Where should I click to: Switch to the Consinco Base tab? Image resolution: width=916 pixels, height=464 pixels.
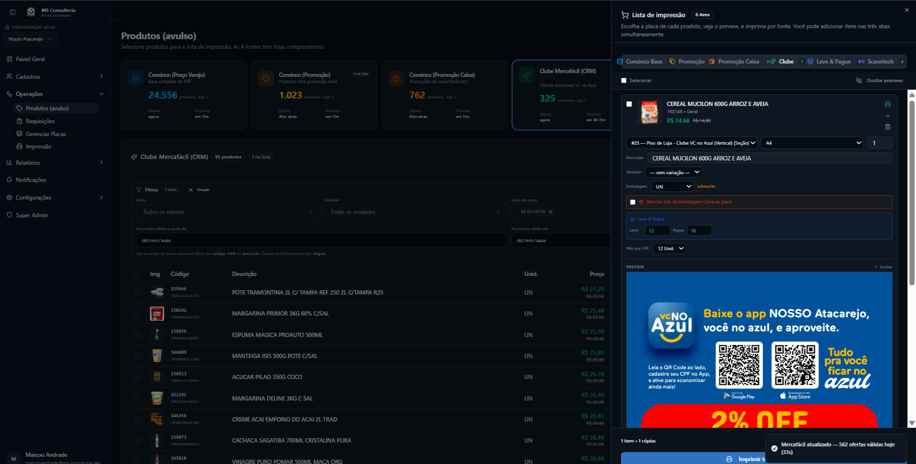click(x=640, y=62)
